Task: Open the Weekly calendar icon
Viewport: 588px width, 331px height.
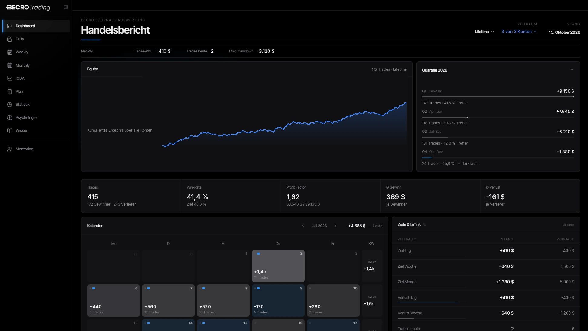Action: tap(10, 52)
